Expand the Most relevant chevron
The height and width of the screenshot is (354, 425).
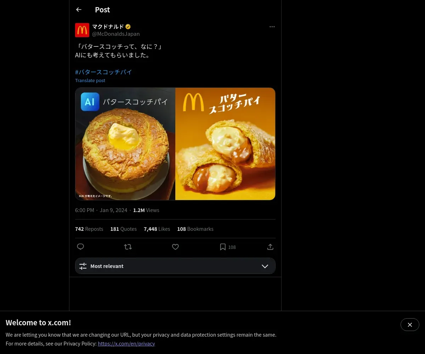pos(265,266)
